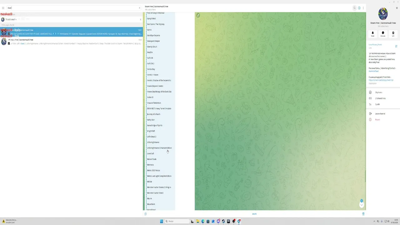The height and width of the screenshot is (225, 400).
Task: Open the t.me Steam Free channel link
Action: pos(375,45)
